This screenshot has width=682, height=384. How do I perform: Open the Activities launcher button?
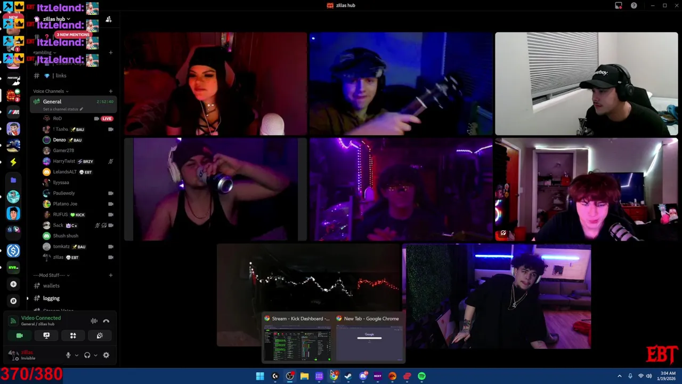(x=73, y=335)
